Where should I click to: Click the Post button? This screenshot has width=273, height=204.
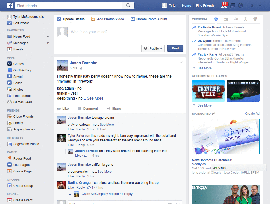(175, 48)
